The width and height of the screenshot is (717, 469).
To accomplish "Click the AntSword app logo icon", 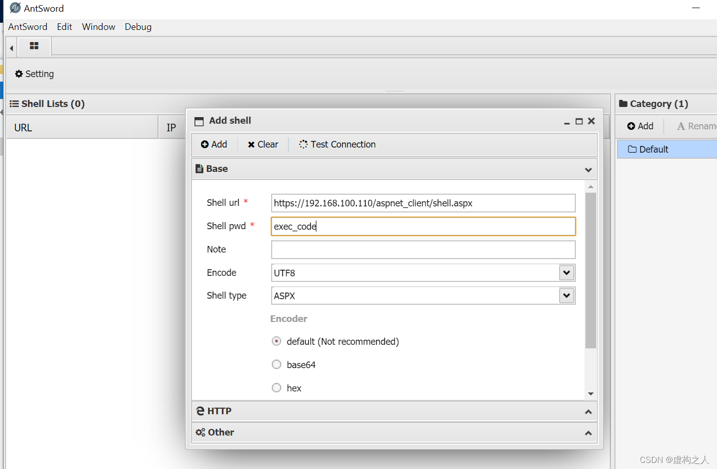I will point(15,8).
